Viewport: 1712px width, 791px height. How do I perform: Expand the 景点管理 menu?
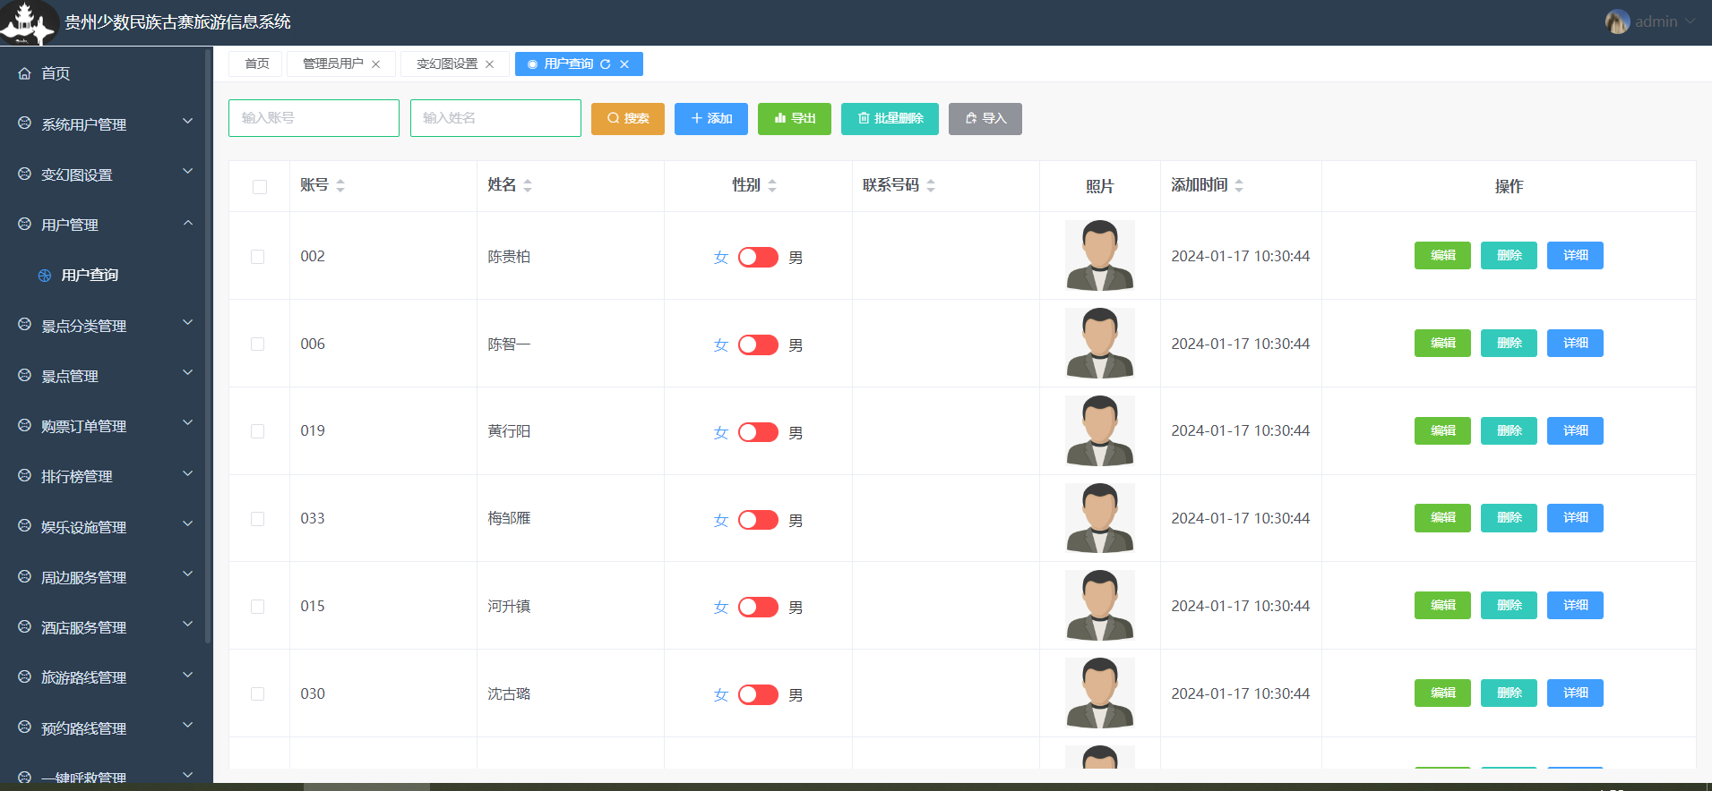(x=188, y=372)
